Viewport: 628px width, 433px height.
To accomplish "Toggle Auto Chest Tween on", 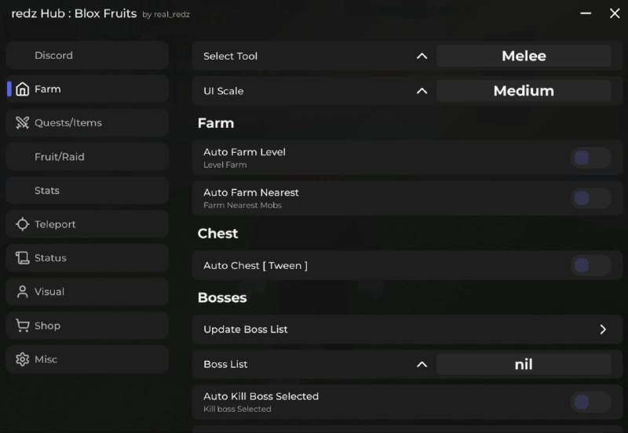I will (590, 266).
